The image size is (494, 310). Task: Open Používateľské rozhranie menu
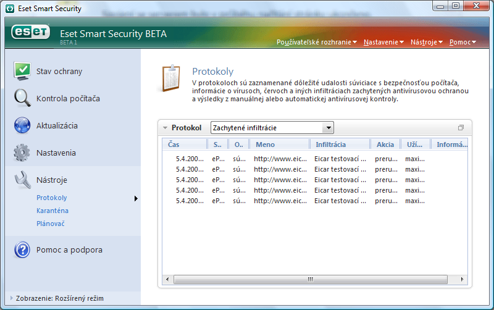[317, 42]
